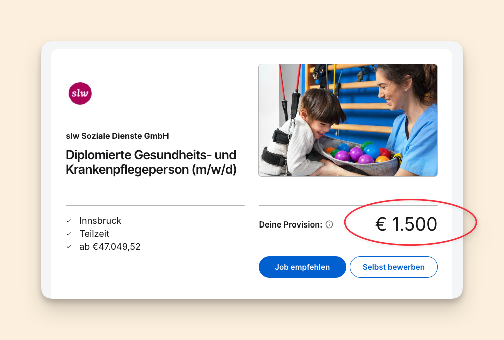This screenshot has height=340, width=504.
Task: Click the ab €47.049,52 salary text
Action: tap(110, 247)
